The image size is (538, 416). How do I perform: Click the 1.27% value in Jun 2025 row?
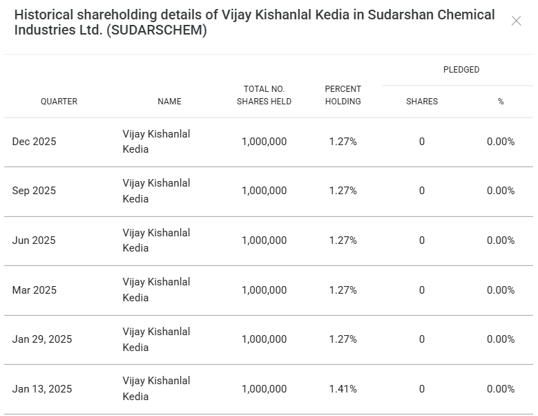tap(343, 240)
